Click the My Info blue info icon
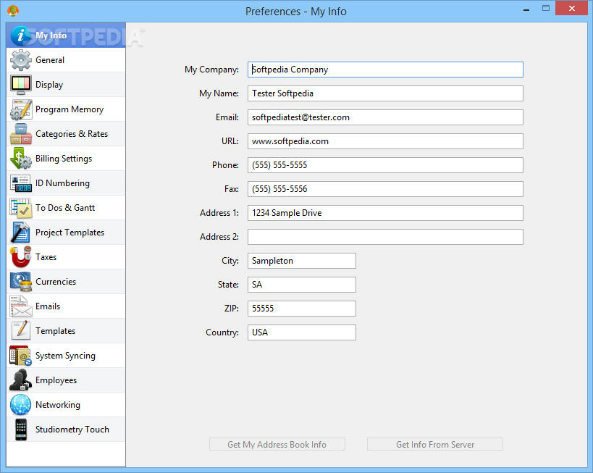 pyautogui.click(x=21, y=35)
